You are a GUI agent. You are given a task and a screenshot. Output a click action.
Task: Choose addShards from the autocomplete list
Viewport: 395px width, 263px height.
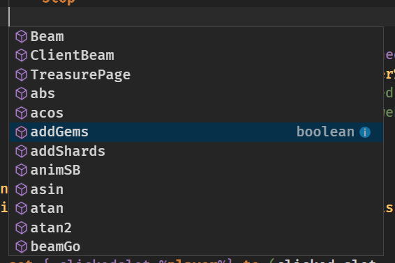(x=197, y=151)
